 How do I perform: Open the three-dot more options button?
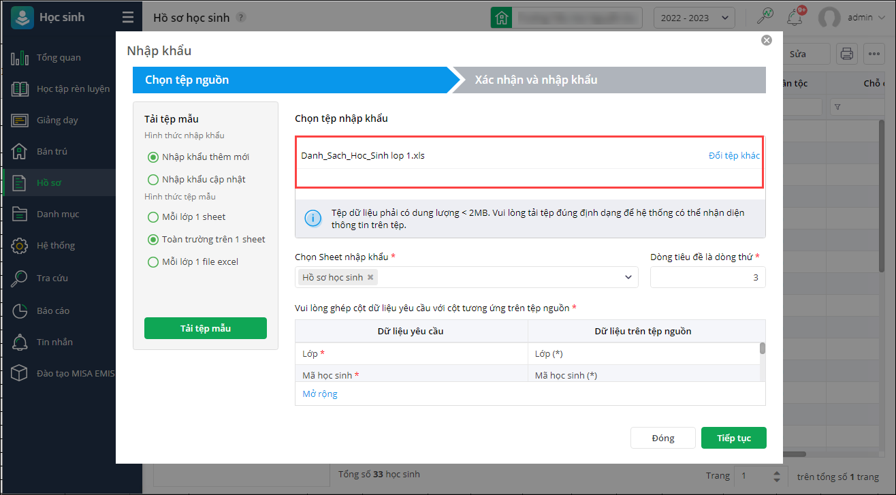(874, 53)
